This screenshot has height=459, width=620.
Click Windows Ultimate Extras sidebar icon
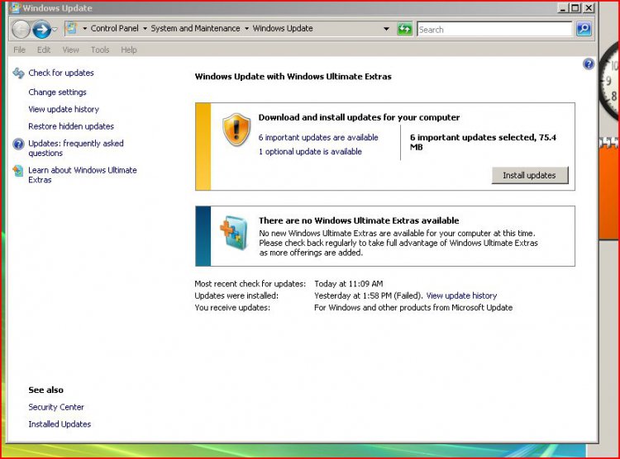(x=18, y=171)
